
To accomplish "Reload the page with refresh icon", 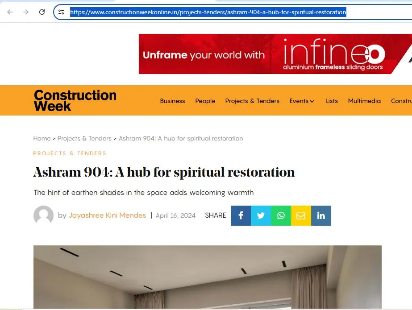I will (x=42, y=12).
